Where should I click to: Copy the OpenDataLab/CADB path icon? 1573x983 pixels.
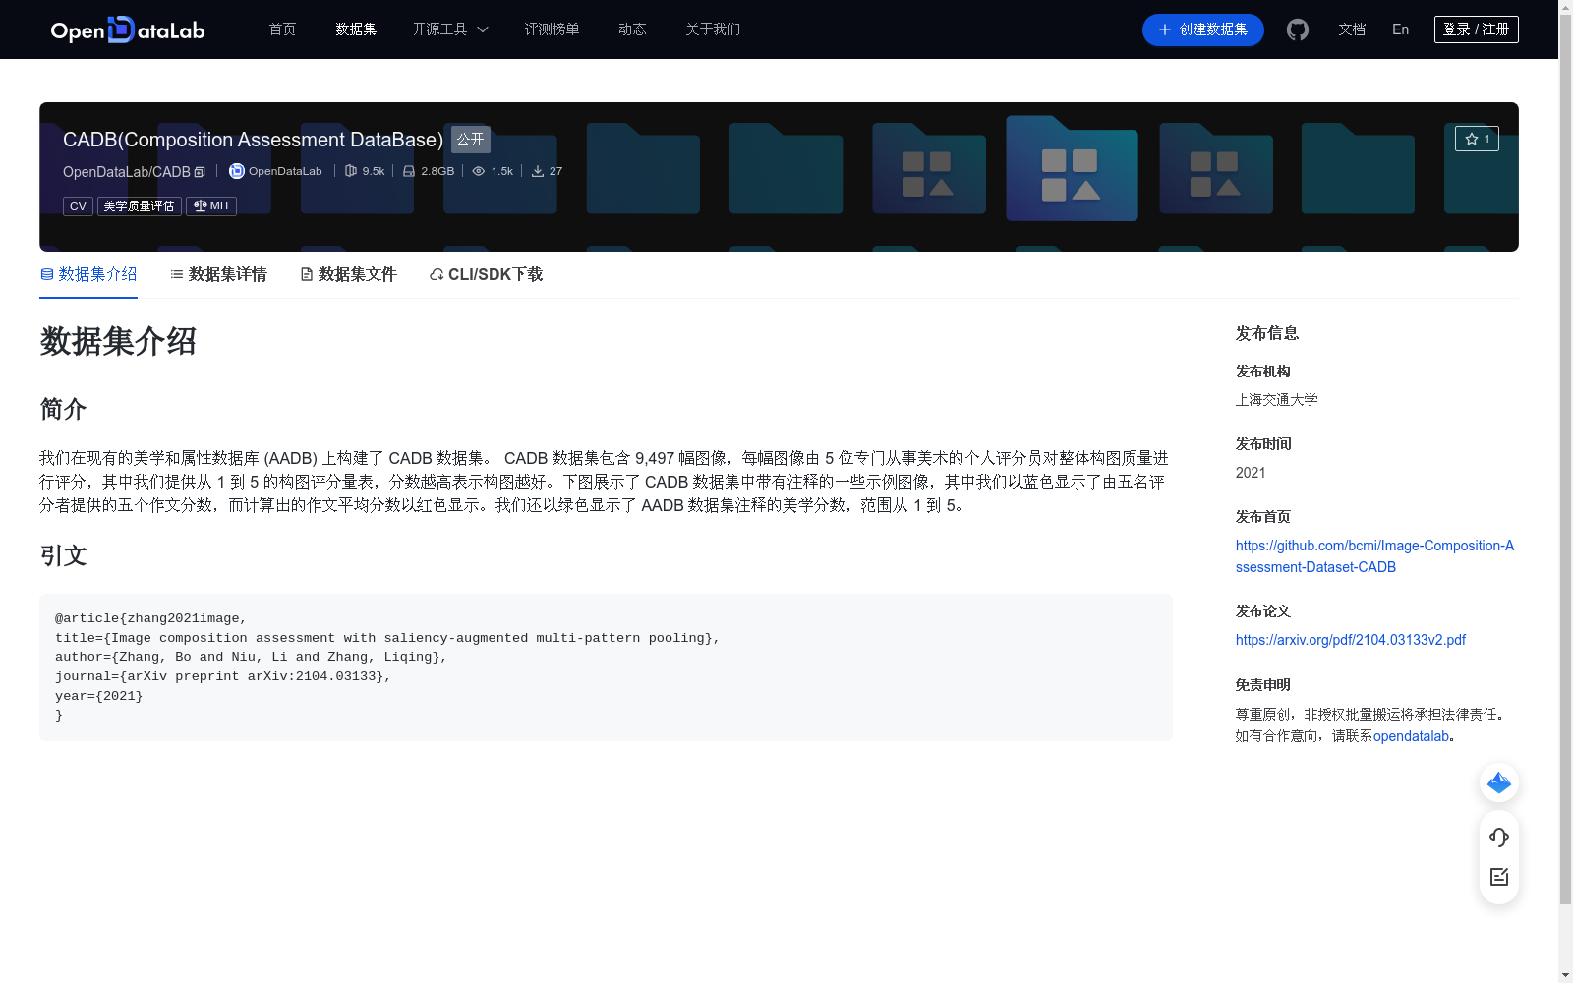(x=200, y=172)
